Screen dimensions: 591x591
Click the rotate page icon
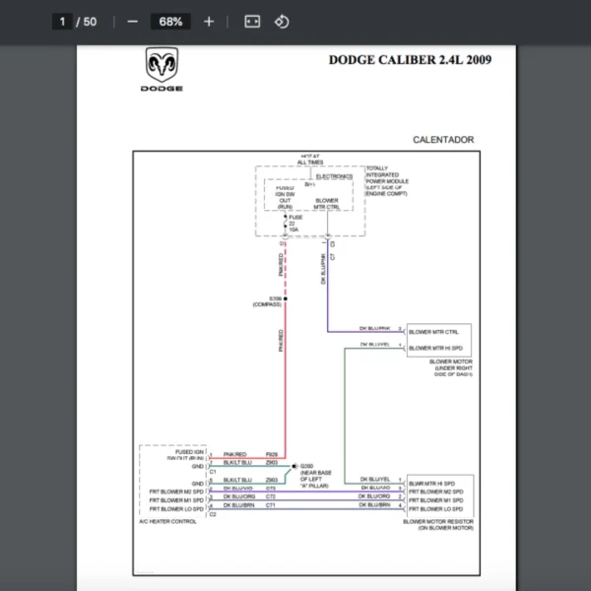coord(282,22)
